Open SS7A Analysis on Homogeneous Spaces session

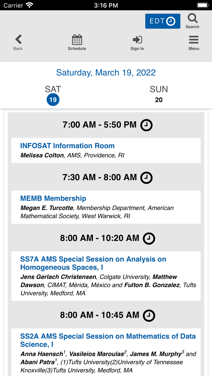pos(93,263)
